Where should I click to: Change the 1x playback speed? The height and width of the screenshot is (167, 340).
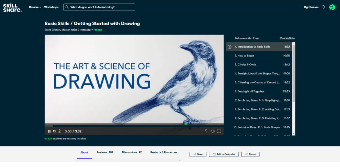pyautogui.click(x=54, y=131)
